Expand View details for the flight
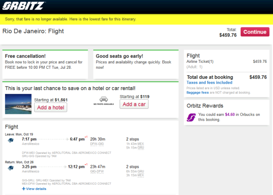Image resolution: width=273 pixels, height=195 pixels. (34, 189)
